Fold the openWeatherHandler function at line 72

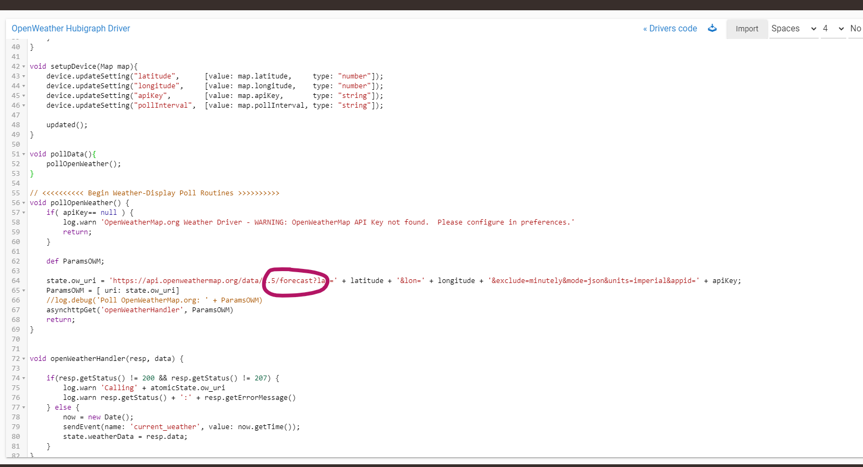(x=24, y=359)
